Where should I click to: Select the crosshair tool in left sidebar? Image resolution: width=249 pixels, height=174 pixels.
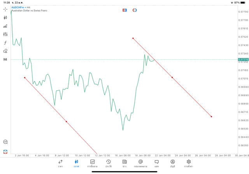(5, 9)
